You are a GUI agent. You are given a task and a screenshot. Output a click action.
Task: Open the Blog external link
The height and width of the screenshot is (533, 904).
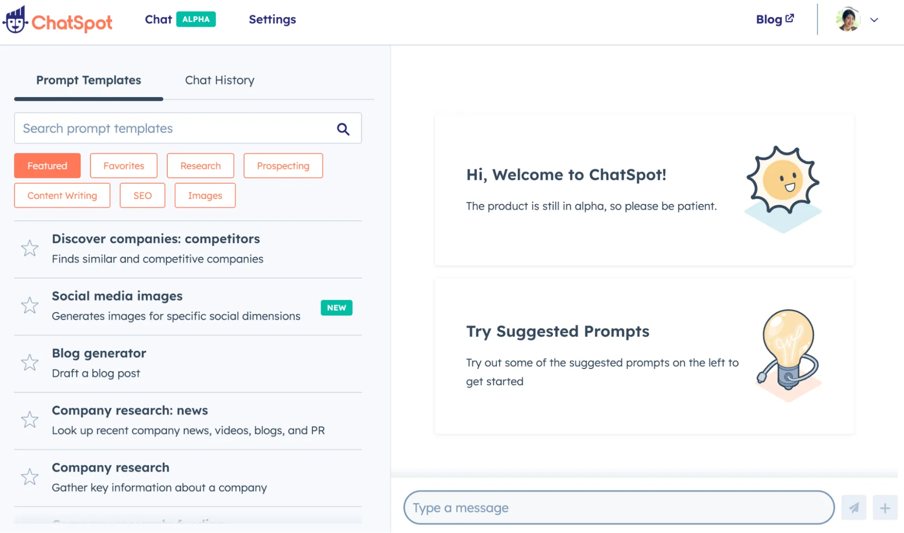point(774,19)
